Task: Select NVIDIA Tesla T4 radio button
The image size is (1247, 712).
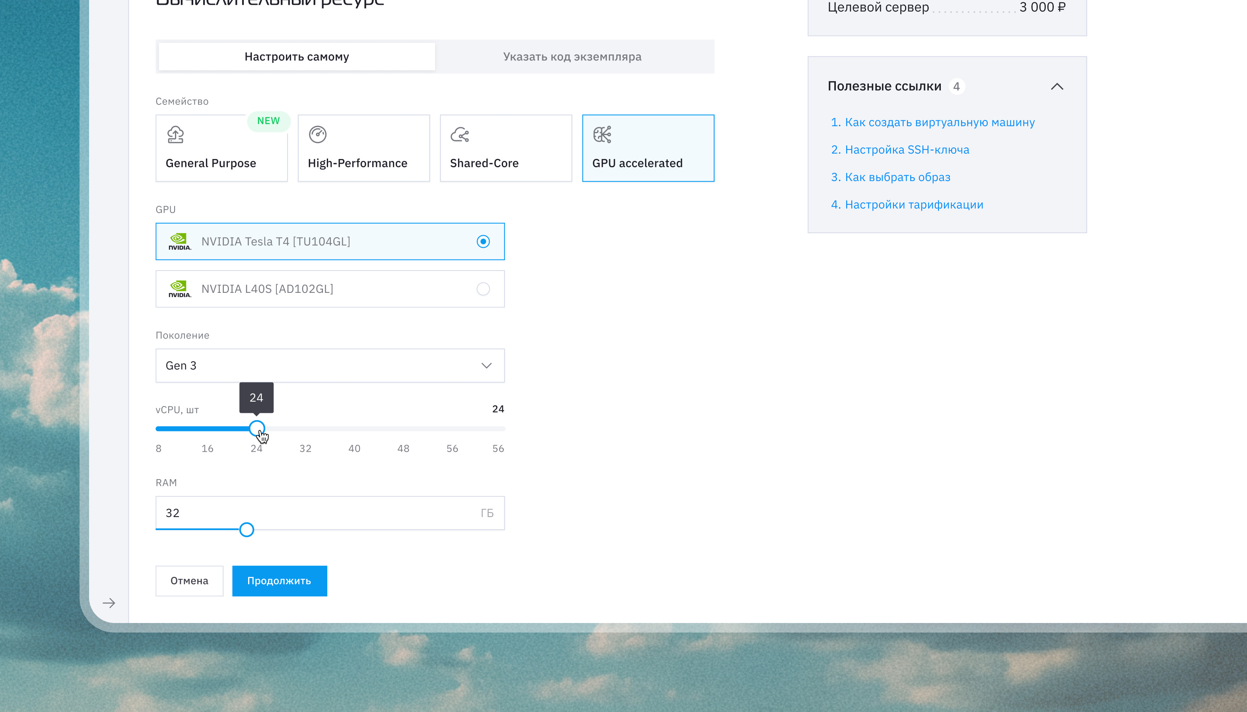Action: [483, 242]
